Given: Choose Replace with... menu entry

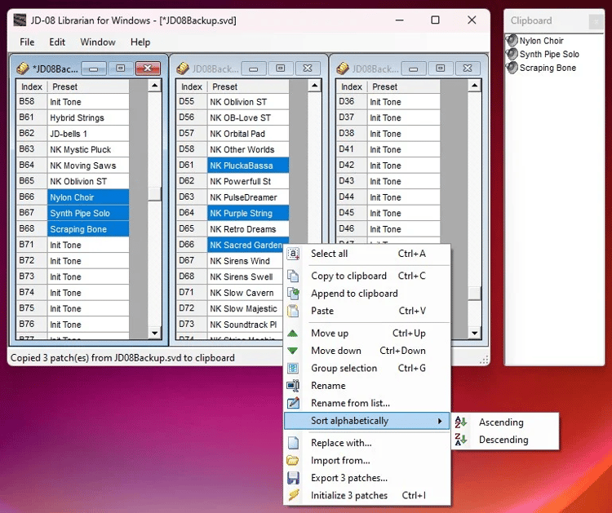Looking at the screenshot, I should [x=367, y=443].
